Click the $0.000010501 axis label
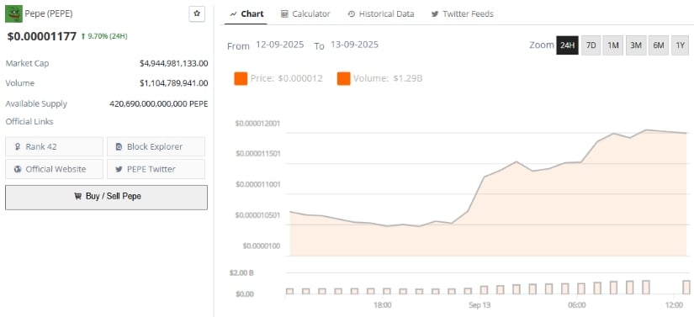Image resolution: width=694 pixels, height=317 pixels. point(257,215)
